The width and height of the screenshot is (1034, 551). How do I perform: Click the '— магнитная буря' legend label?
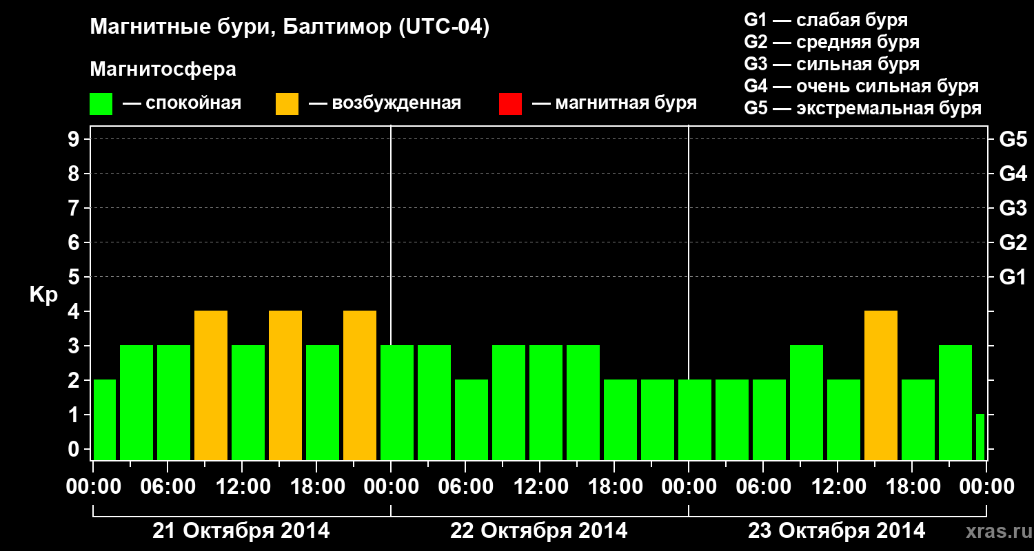[x=614, y=103]
